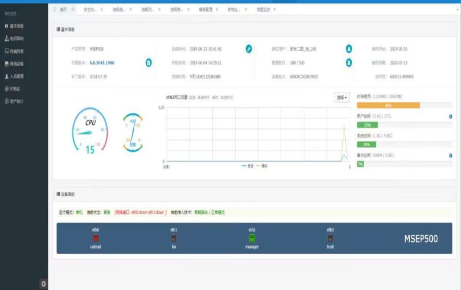This screenshot has height=290, width=461.
Task: Toggle the 发送 series in chart legend
Action: [247, 166]
